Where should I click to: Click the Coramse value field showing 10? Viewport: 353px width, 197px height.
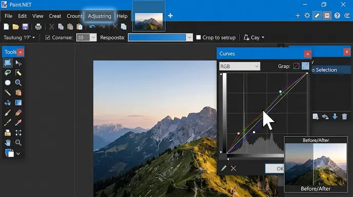click(x=83, y=37)
